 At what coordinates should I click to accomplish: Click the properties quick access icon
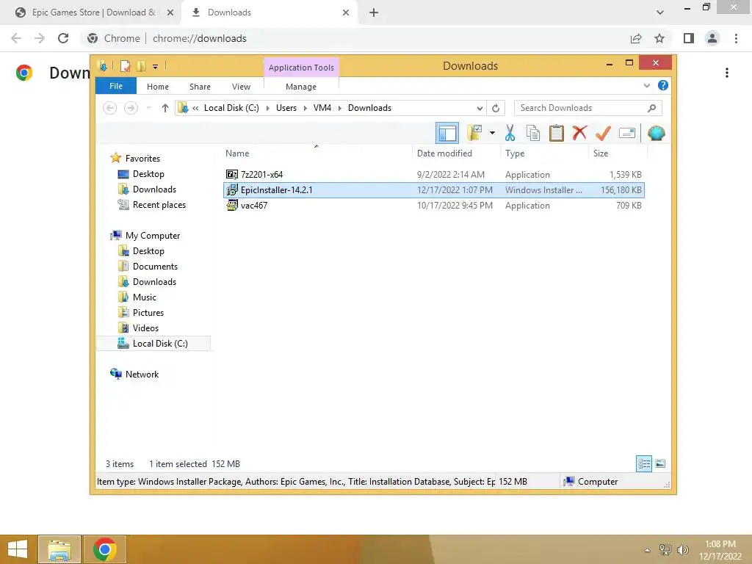125,65
